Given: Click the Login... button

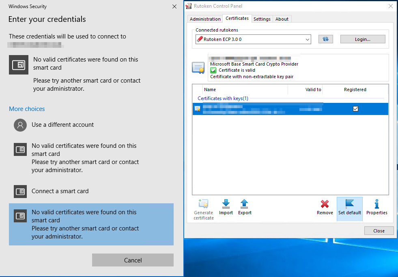Looking at the screenshot, I should [362, 39].
